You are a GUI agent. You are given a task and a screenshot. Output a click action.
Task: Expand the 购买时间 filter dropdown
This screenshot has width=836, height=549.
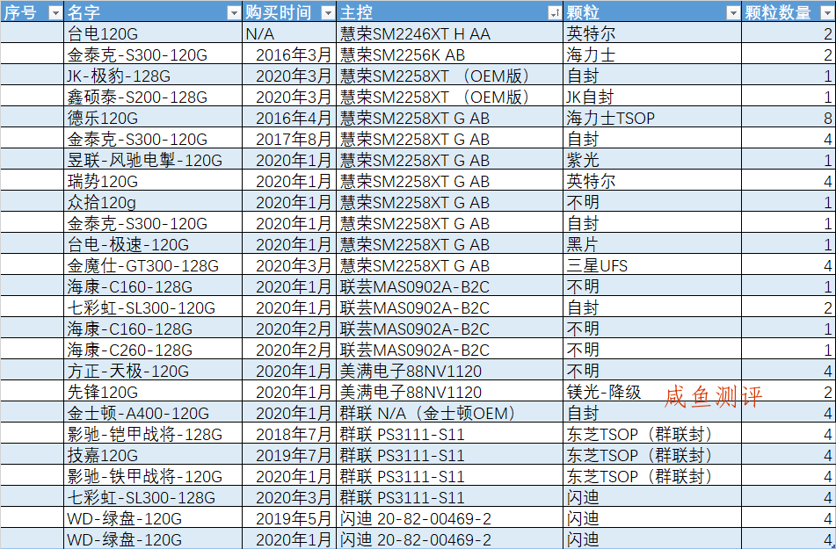click(328, 13)
